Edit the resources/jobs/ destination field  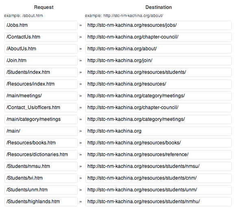point(159,25)
